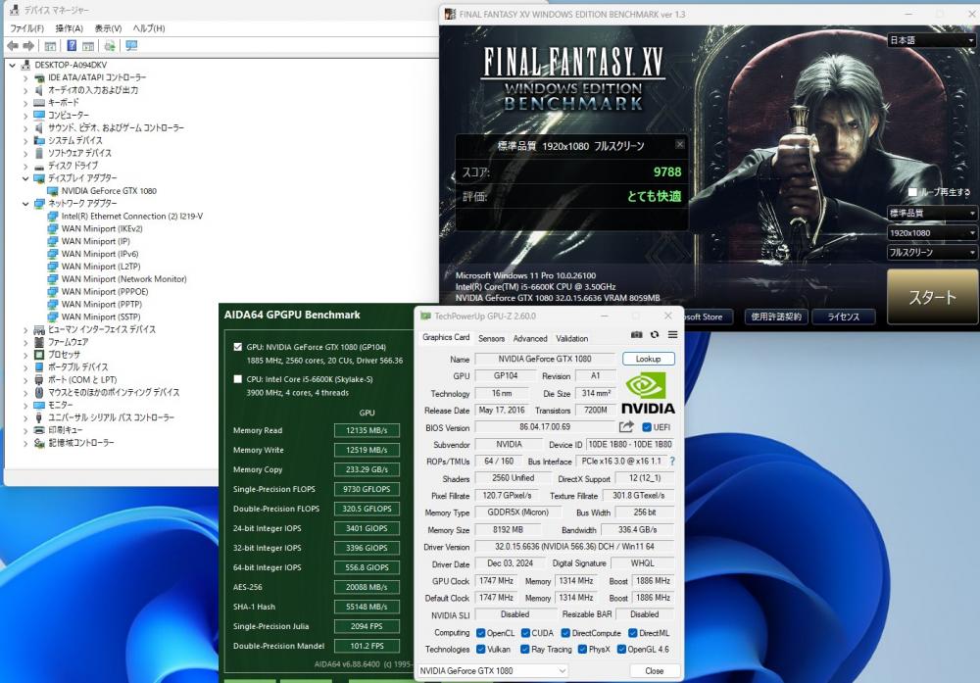Open the ヘルプ(H) menu

pyautogui.click(x=149, y=28)
